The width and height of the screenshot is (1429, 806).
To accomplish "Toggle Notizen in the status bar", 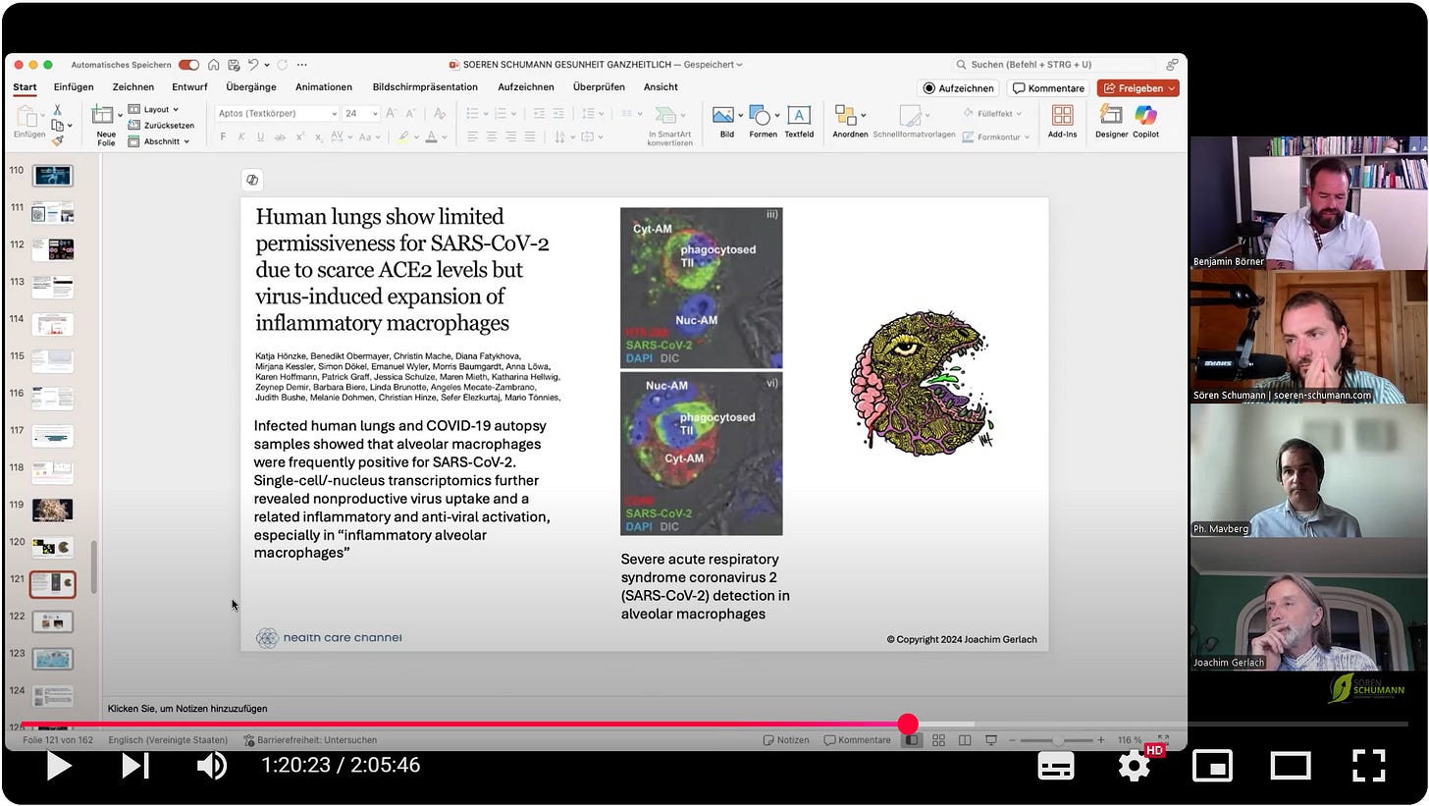I will pyautogui.click(x=786, y=740).
